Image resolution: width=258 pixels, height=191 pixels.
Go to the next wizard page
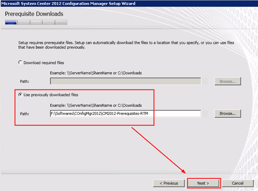pyautogui.click(x=203, y=183)
